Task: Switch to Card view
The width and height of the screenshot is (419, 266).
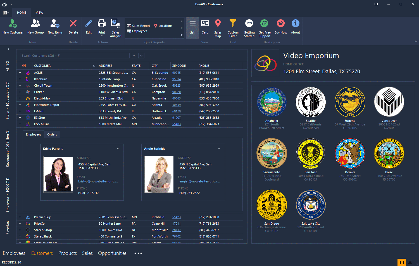Action: click(x=205, y=27)
